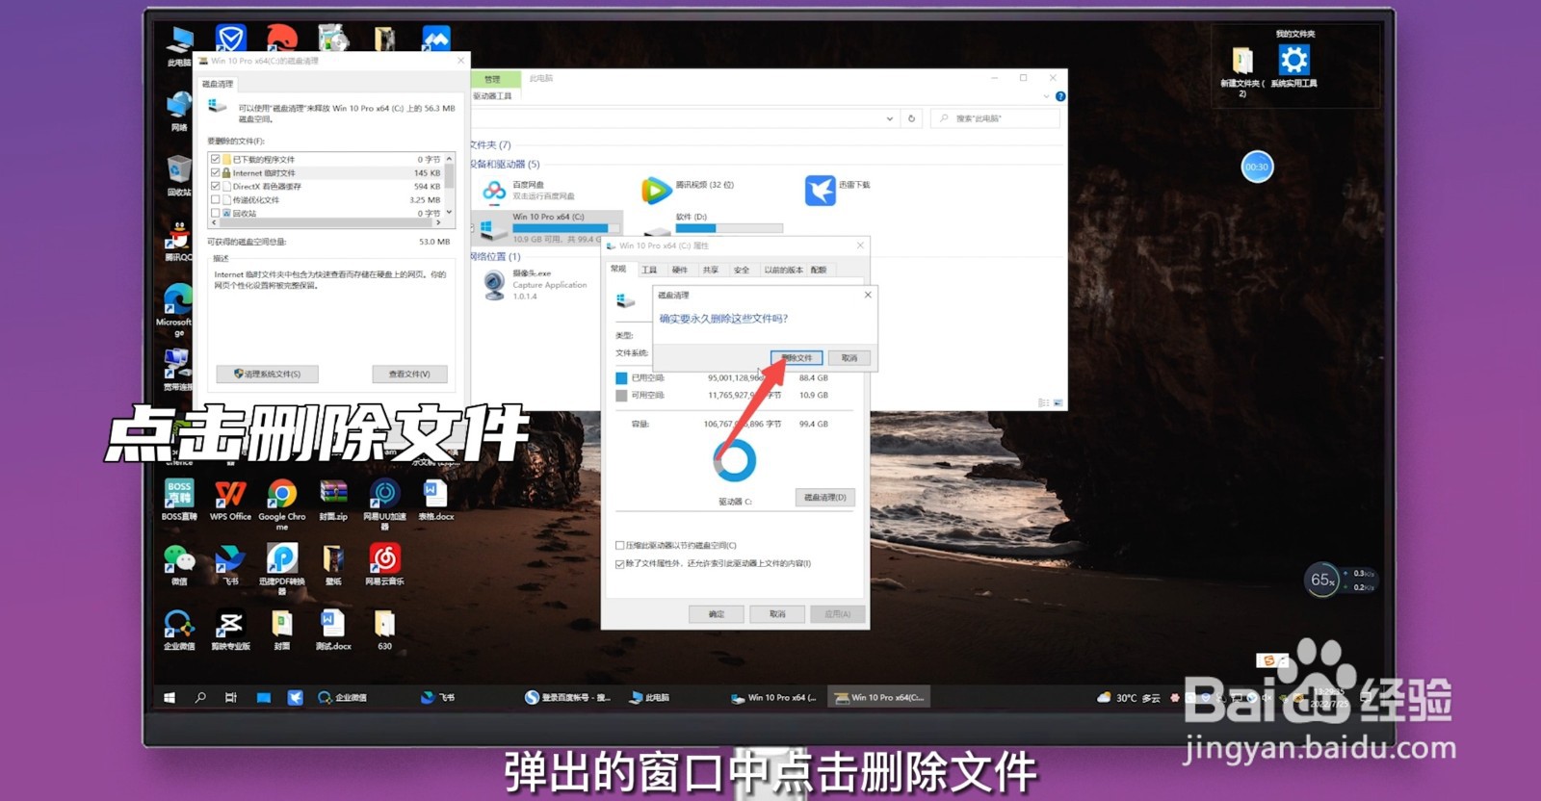Screen dimensions: 1541x801
Task: Open 迅捷PDF转换器 shortcut
Action: [282, 569]
